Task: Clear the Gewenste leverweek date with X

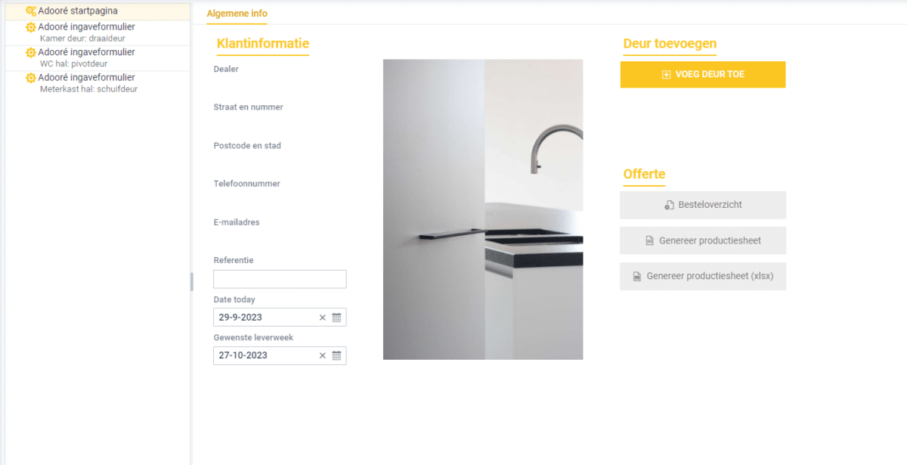Action: [x=322, y=355]
